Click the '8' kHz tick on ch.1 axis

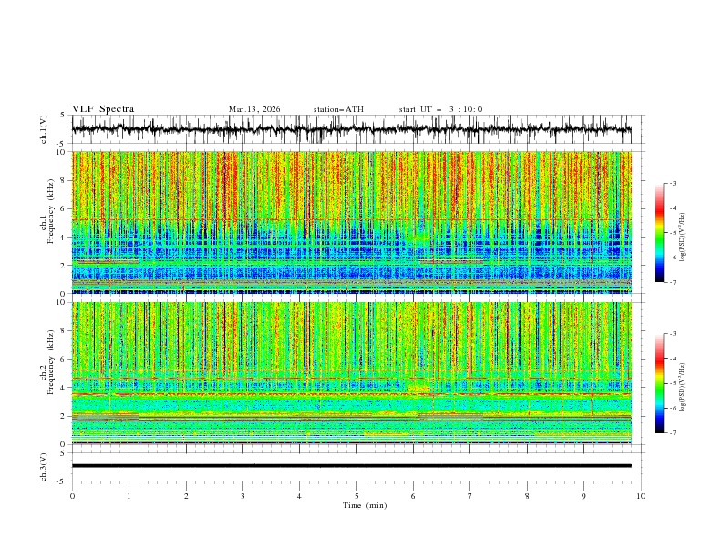[x=65, y=180]
